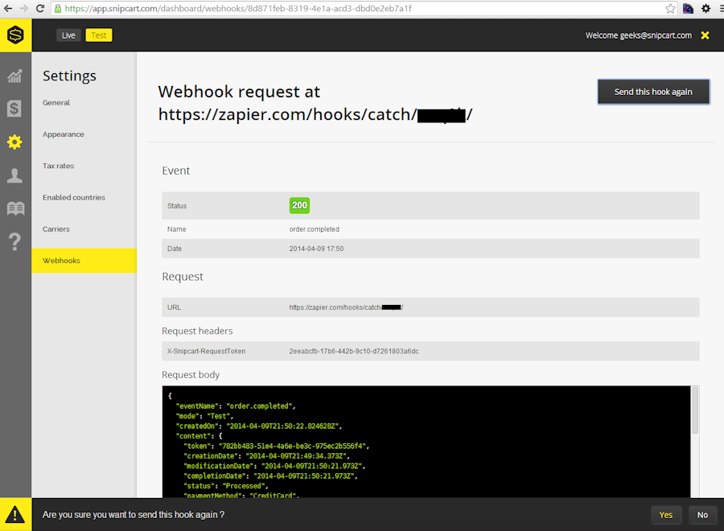724x531 pixels.
Task: Click the request body scrollbar
Action: 695,410
